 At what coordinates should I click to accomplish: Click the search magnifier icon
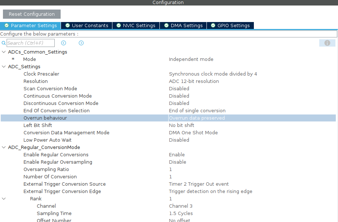[3, 43]
